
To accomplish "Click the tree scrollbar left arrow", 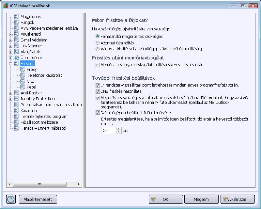I will click(9, 184).
